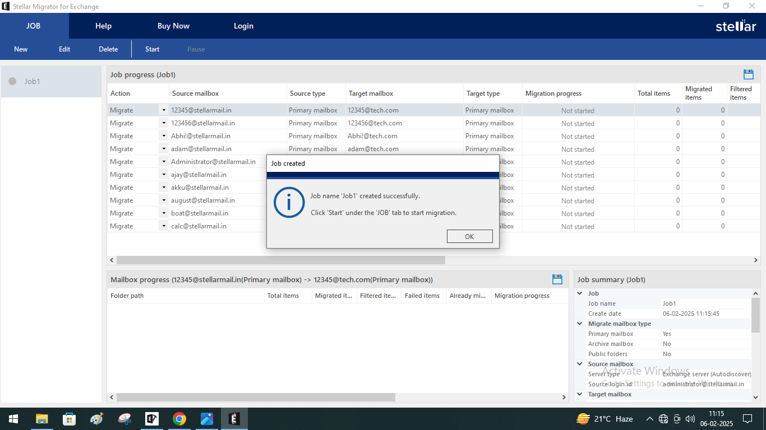This screenshot has height=430, width=766.
Task: Open Windows Start menu
Action: [13, 419]
